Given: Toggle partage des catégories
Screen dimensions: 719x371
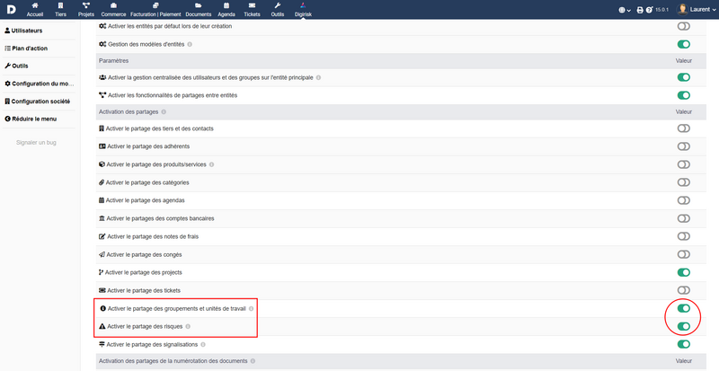Looking at the screenshot, I should click(x=683, y=182).
